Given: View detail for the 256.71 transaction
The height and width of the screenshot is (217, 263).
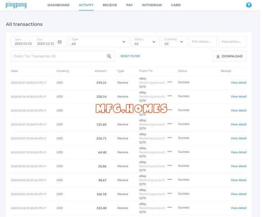Looking at the screenshot, I should click(x=238, y=138).
